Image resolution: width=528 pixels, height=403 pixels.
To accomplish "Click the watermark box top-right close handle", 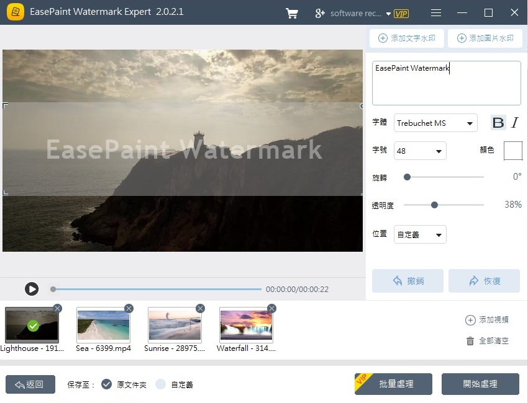I will [362, 106].
